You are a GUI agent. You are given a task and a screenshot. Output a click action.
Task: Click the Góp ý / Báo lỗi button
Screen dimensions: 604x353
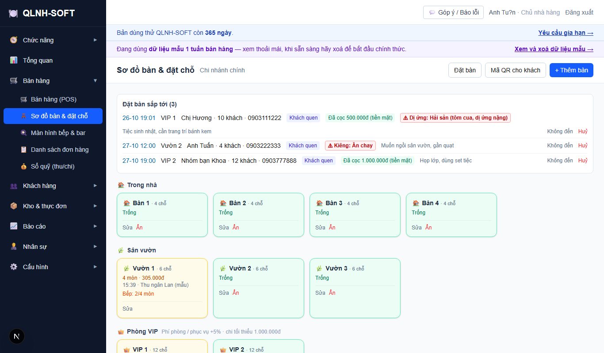pyautogui.click(x=453, y=12)
